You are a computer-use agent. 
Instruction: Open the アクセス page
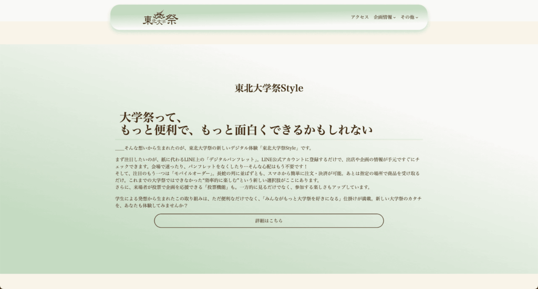pyautogui.click(x=359, y=17)
